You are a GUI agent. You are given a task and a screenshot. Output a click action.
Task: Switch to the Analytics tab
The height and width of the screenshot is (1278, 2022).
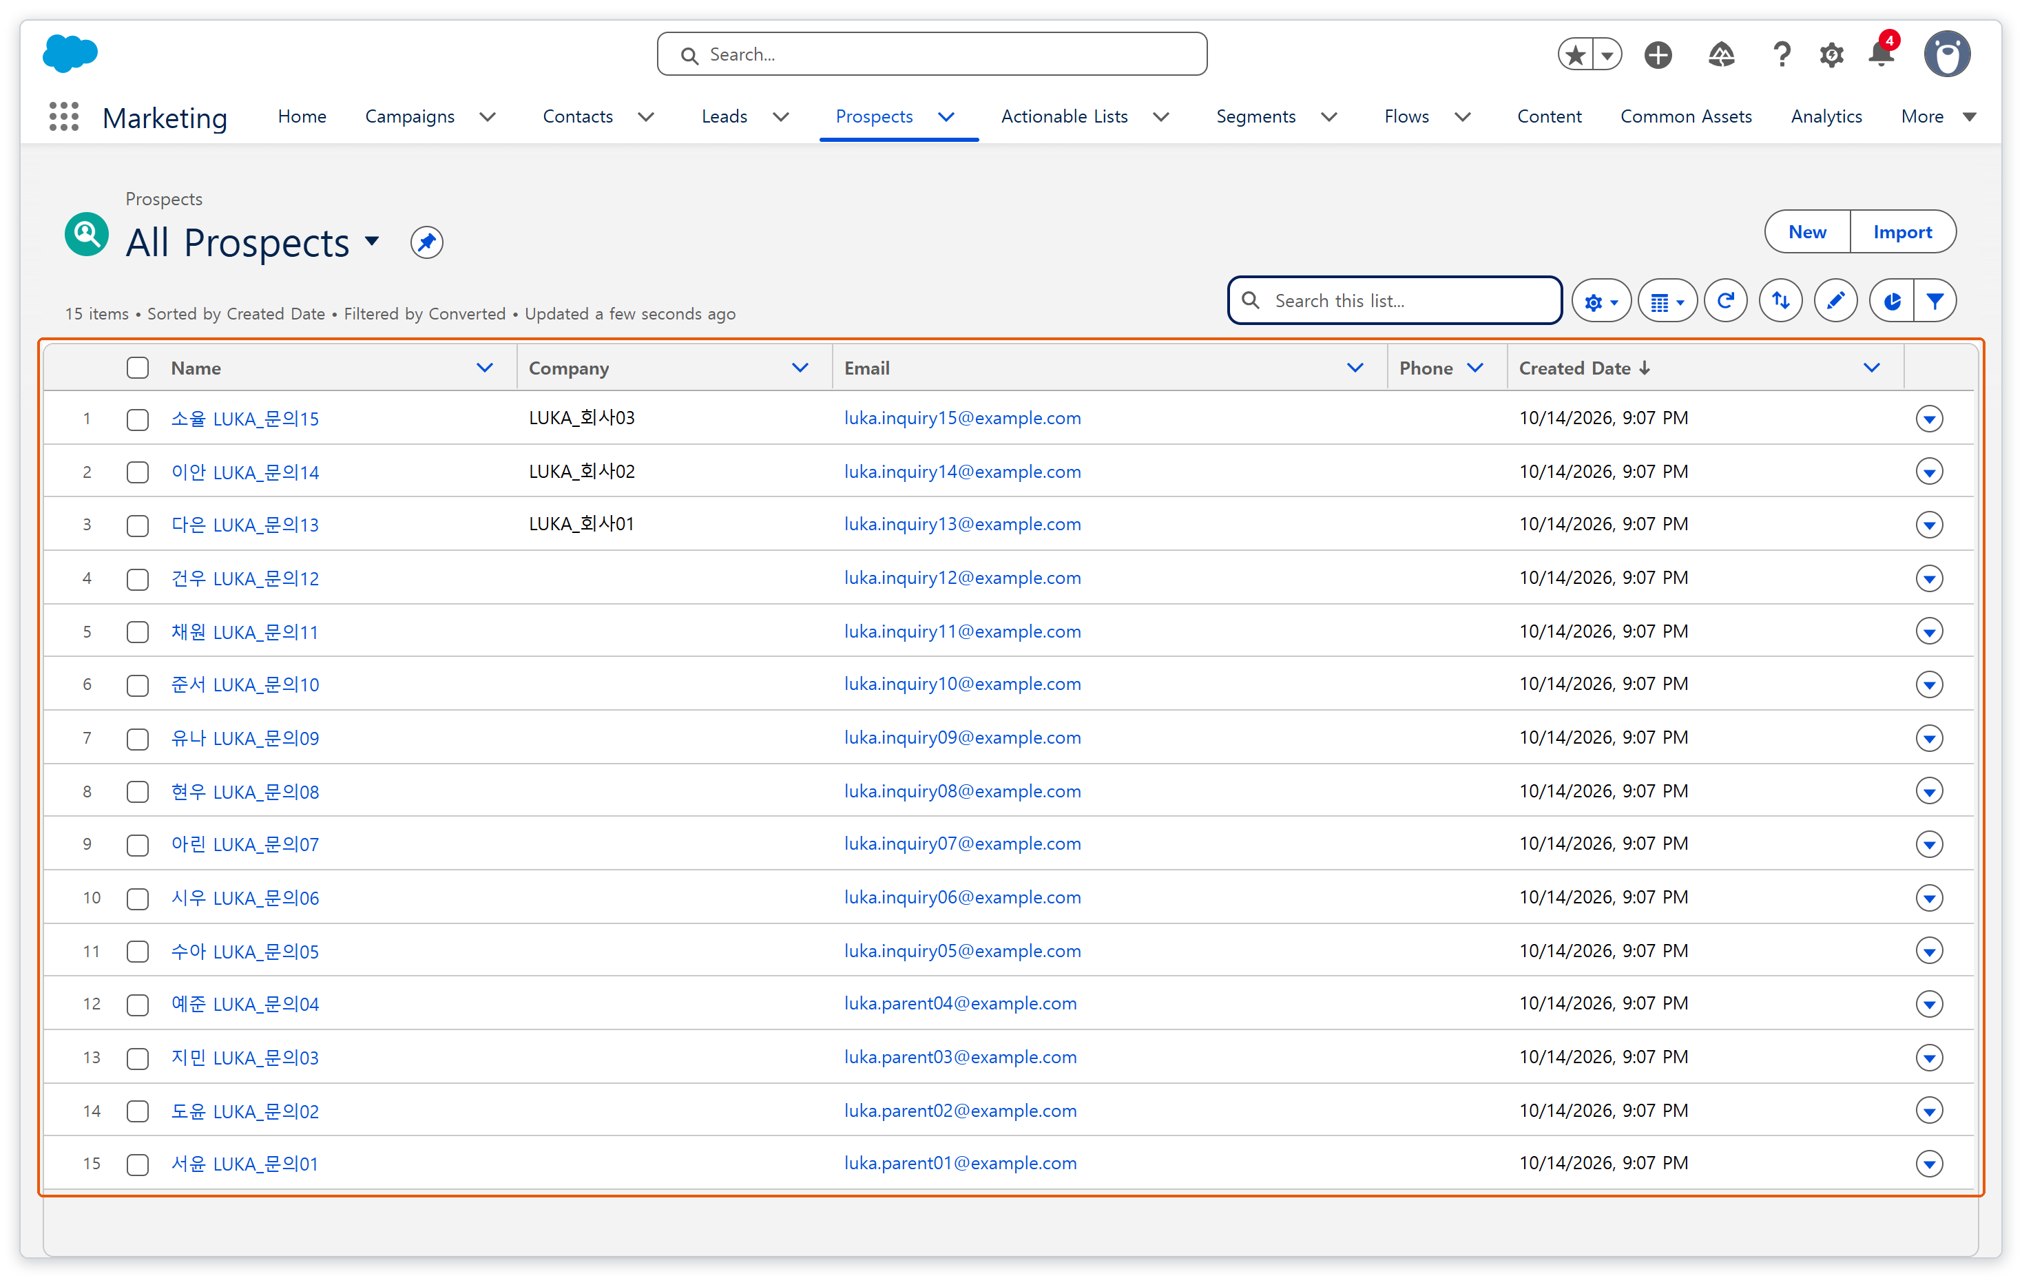[x=1826, y=117]
